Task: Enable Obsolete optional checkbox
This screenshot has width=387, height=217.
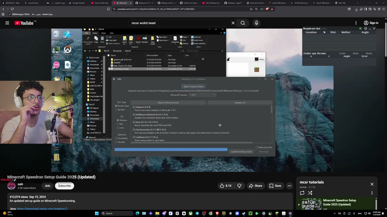Action: (116, 142)
